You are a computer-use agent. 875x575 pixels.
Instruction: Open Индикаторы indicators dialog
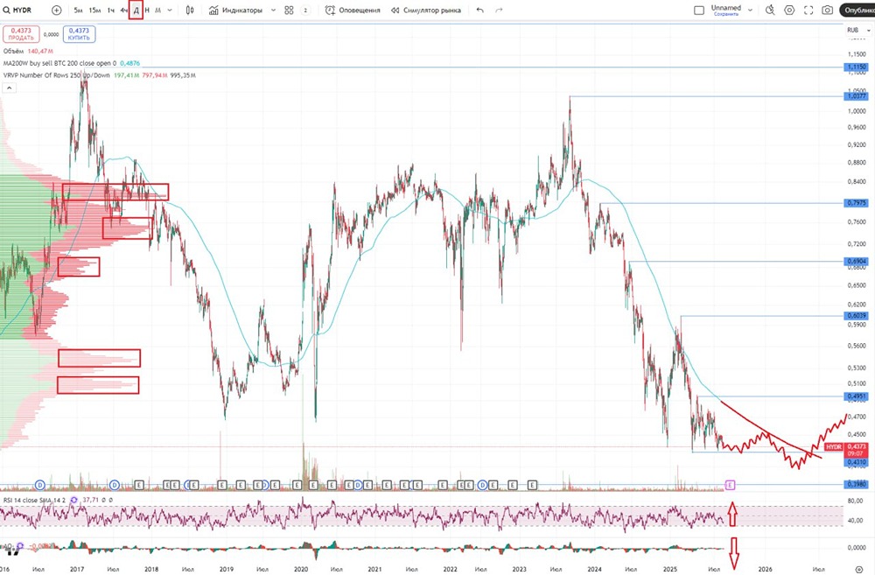coord(235,10)
